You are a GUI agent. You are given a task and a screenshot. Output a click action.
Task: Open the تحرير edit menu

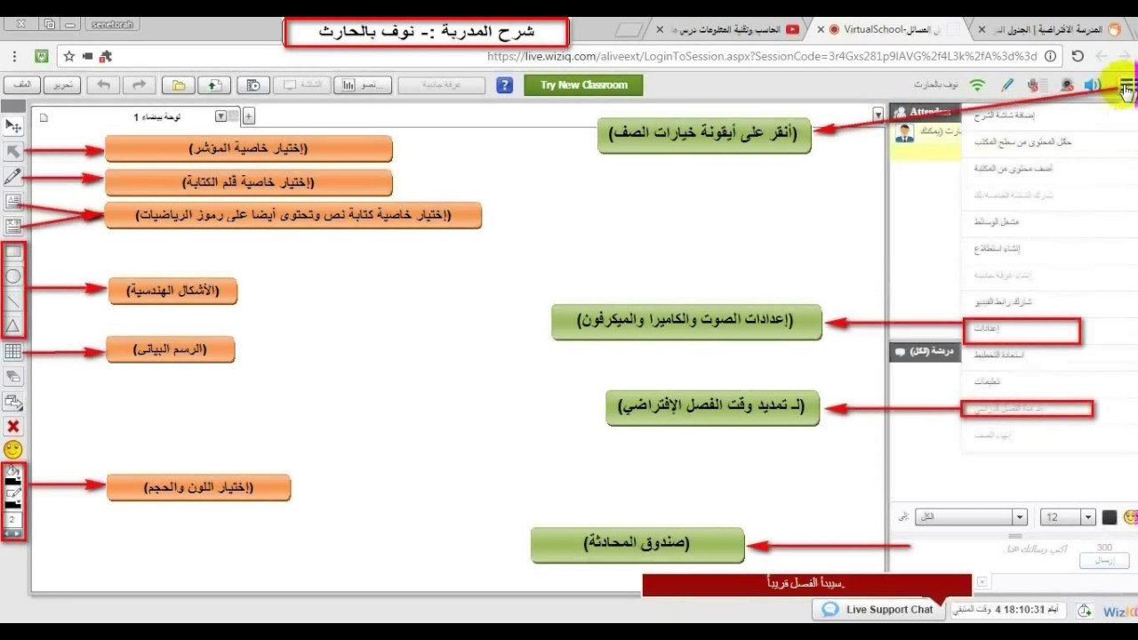point(63,85)
